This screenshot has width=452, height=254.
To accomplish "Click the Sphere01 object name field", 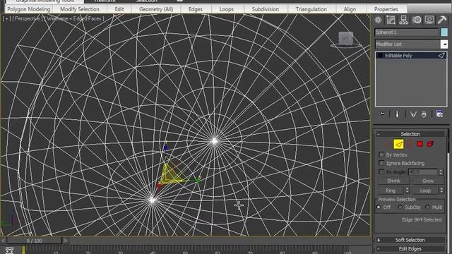I will [x=407, y=32].
